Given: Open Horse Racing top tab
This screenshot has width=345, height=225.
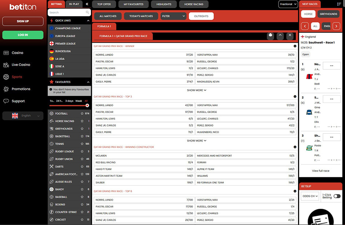Looking at the screenshot, I should (x=194, y=4).
